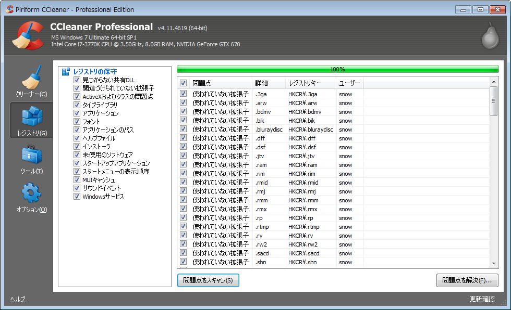Open the オプション(O) options gear
Image resolution: width=511 pixels, height=310 pixels.
pos(32,198)
